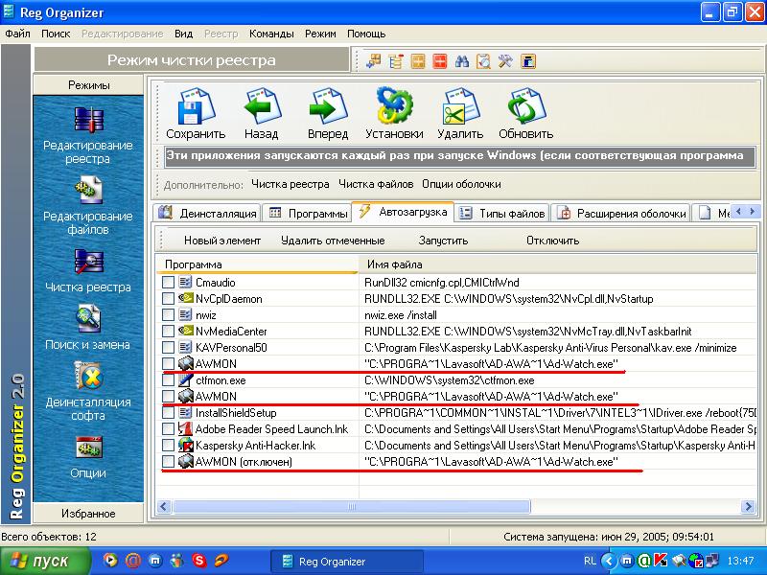Open the Вид menu
The width and height of the screenshot is (767, 575).
183,34
